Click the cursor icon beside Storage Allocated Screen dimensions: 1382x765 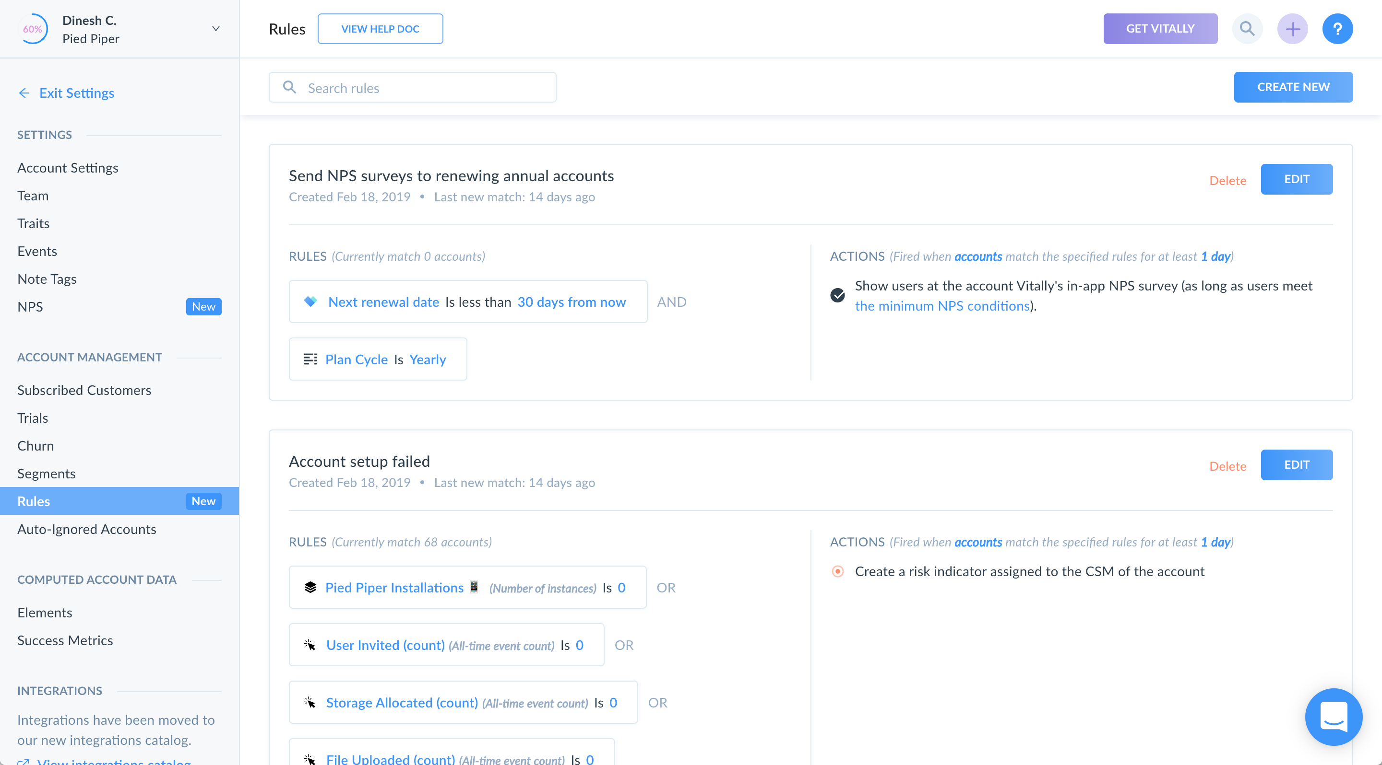(x=310, y=702)
